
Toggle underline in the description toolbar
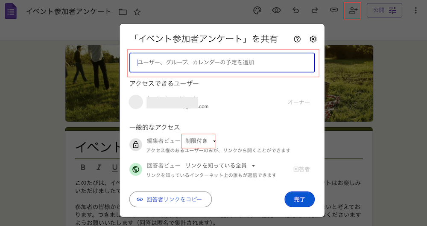pos(114,168)
